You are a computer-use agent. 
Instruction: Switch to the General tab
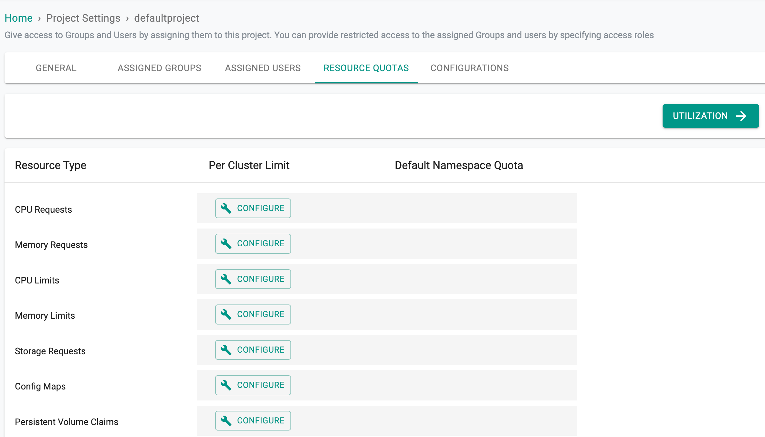pos(56,68)
